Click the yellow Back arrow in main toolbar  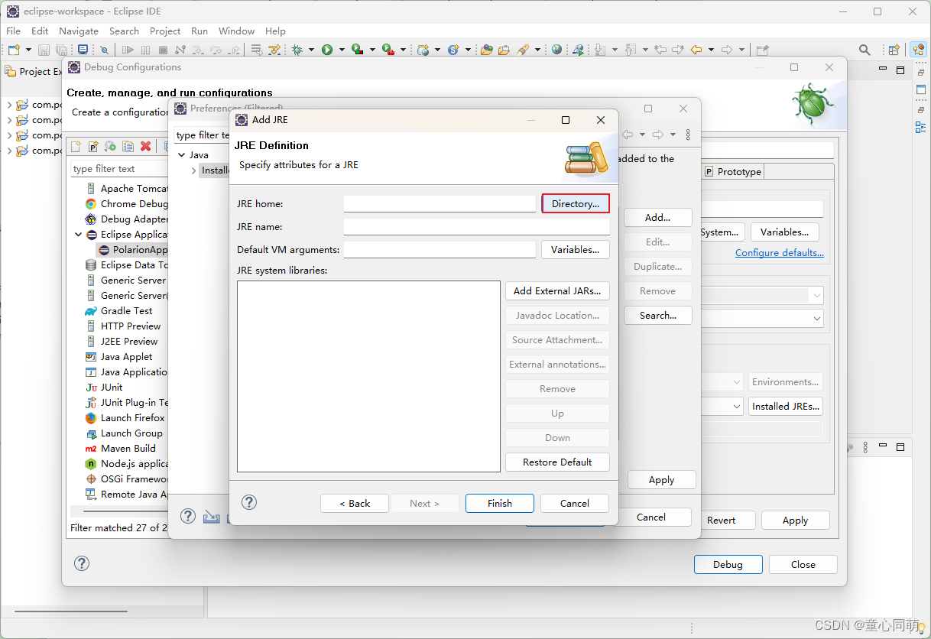coord(696,50)
